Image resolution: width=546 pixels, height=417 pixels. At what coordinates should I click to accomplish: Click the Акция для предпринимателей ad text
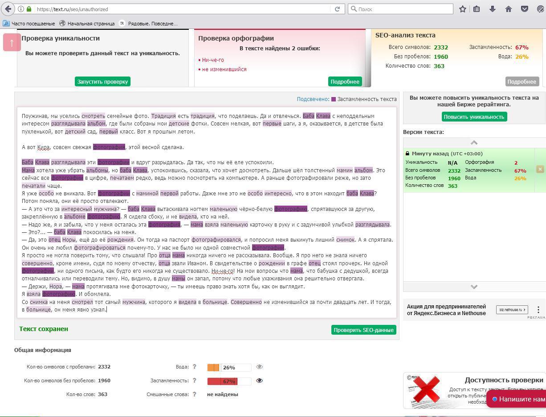click(x=446, y=310)
